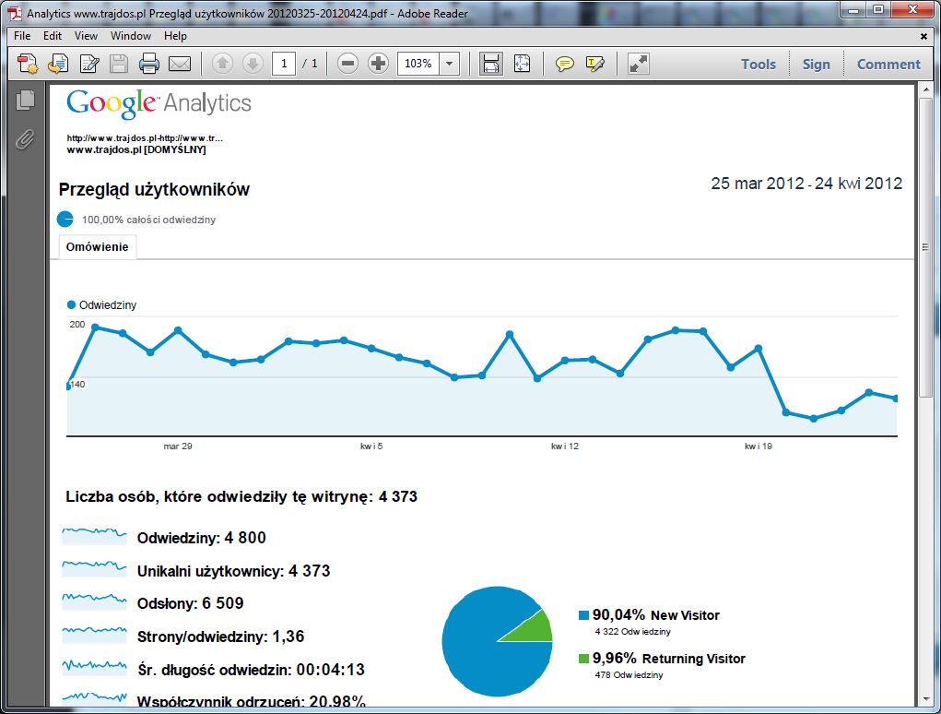Open the Edit menu
Screen dimensions: 941x714
(53, 36)
